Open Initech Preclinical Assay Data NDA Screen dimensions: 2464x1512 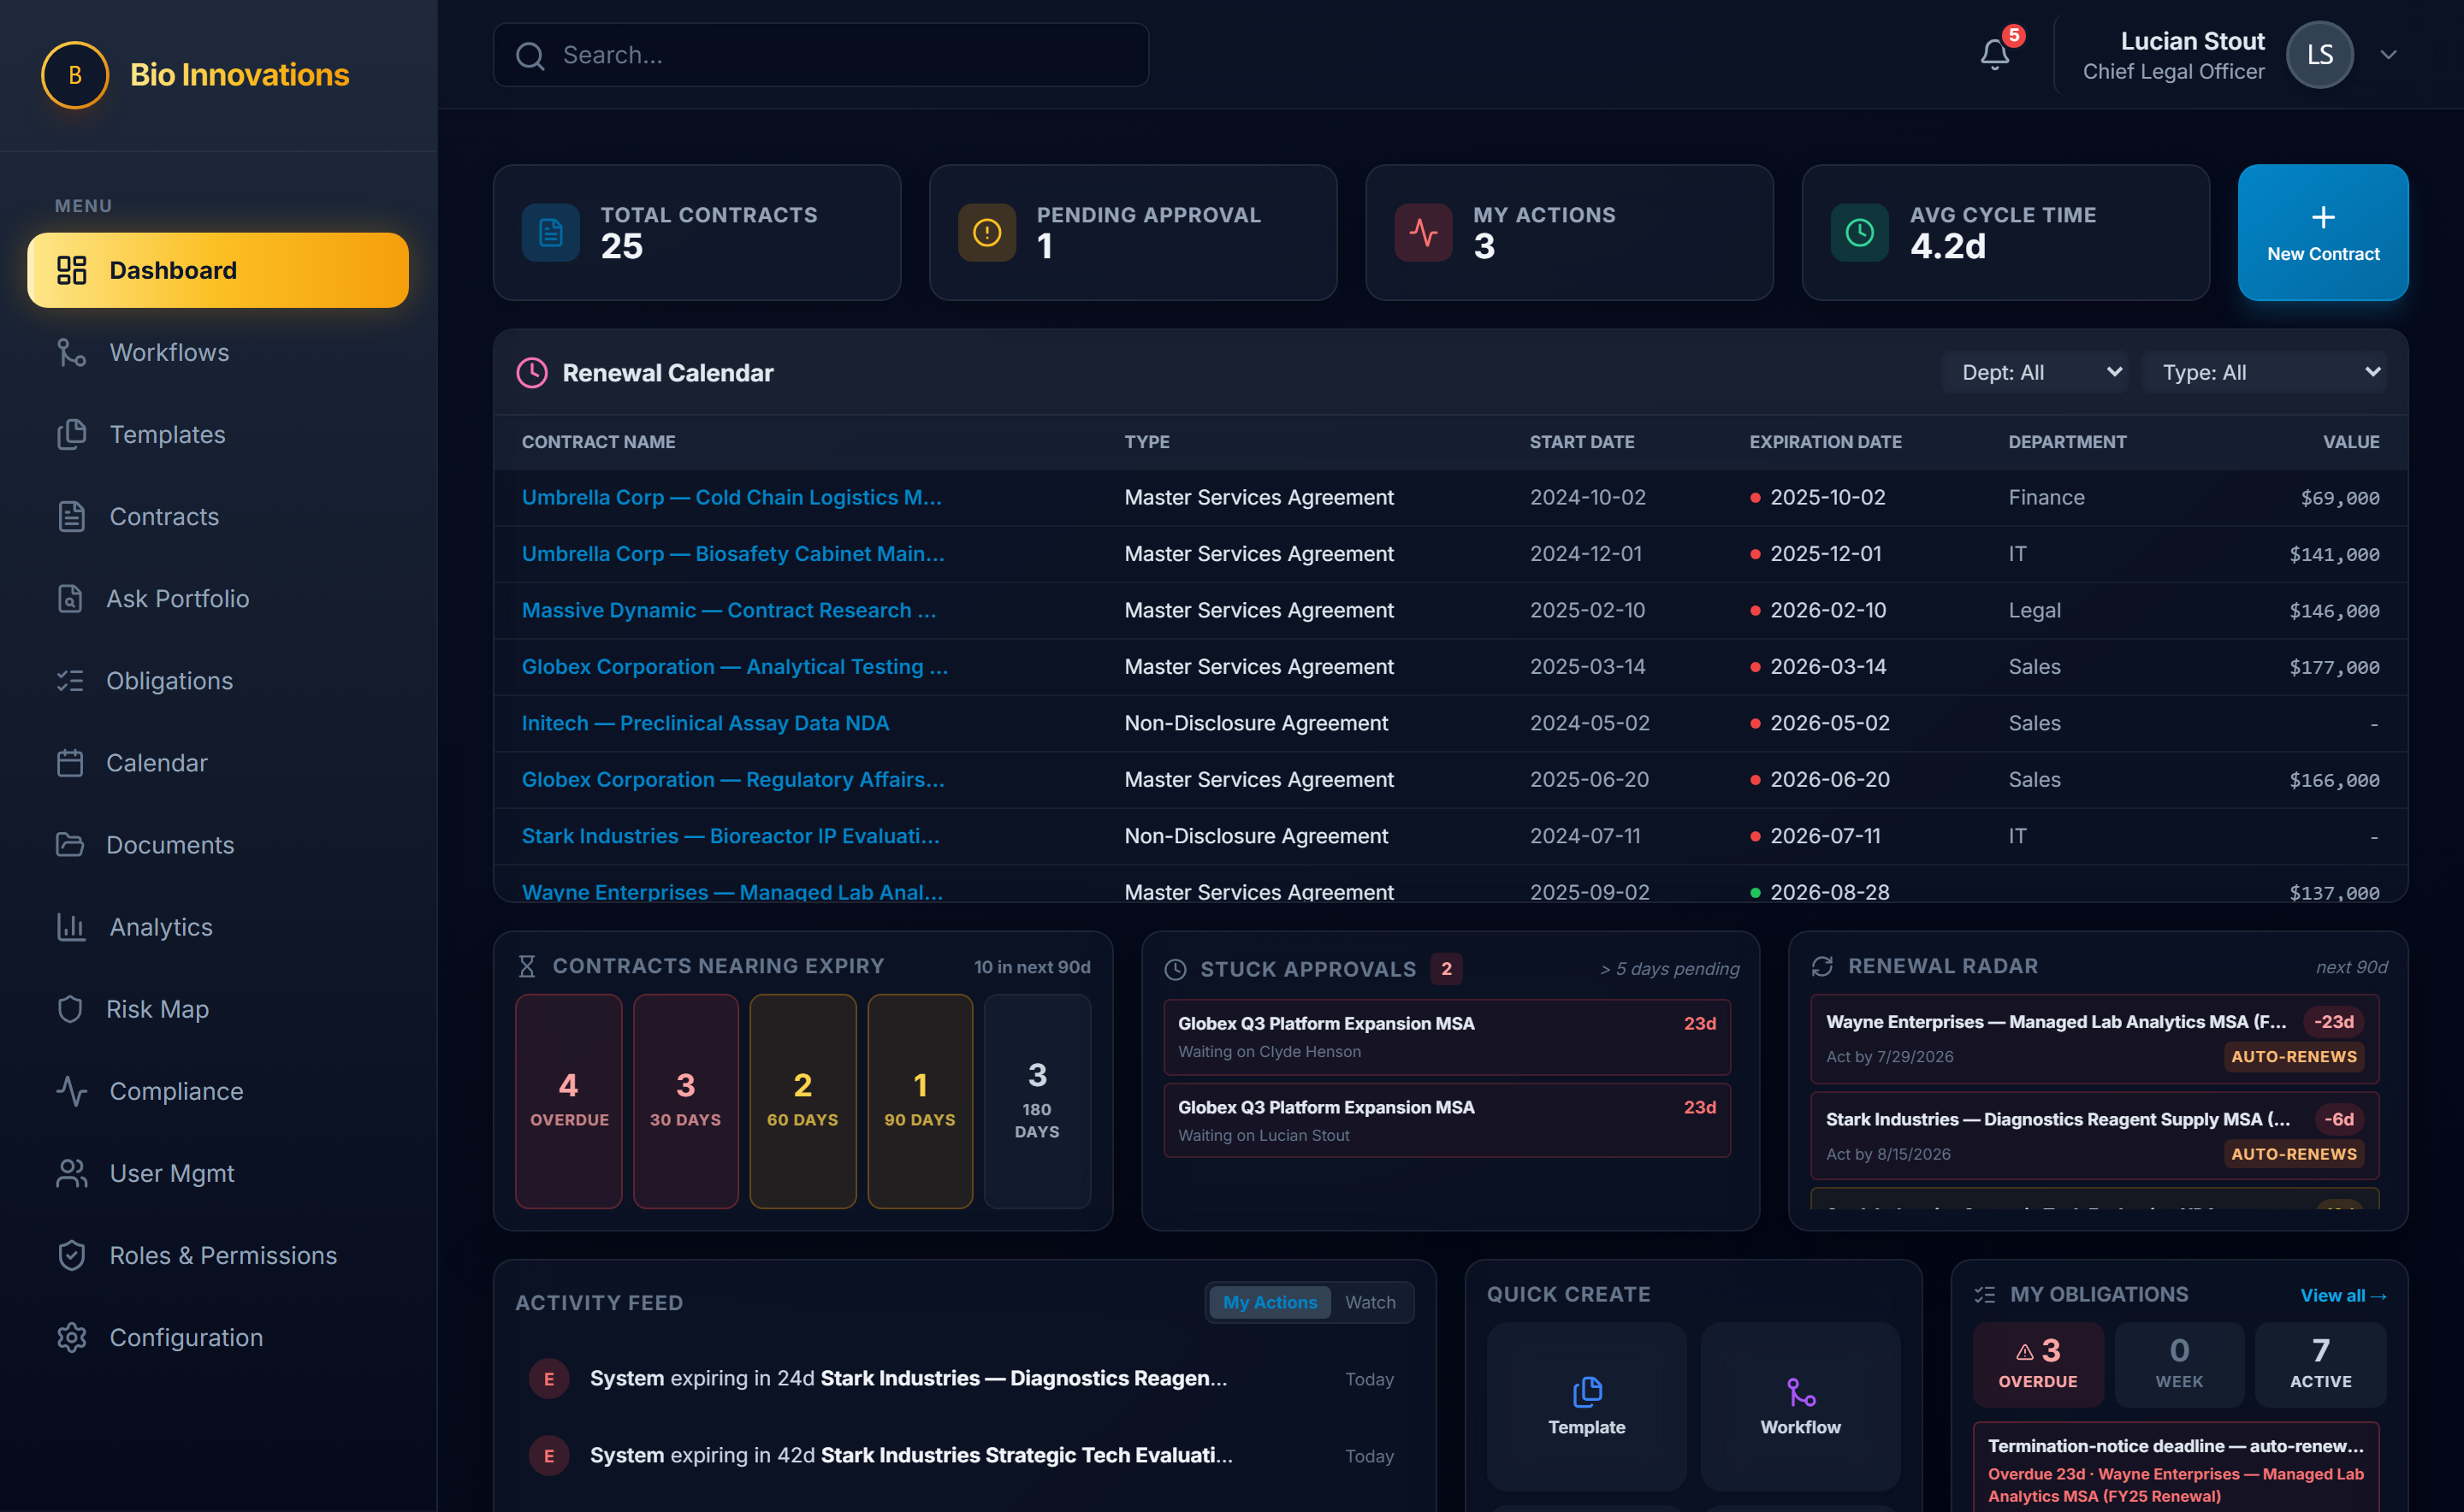[x=705, y=723]
